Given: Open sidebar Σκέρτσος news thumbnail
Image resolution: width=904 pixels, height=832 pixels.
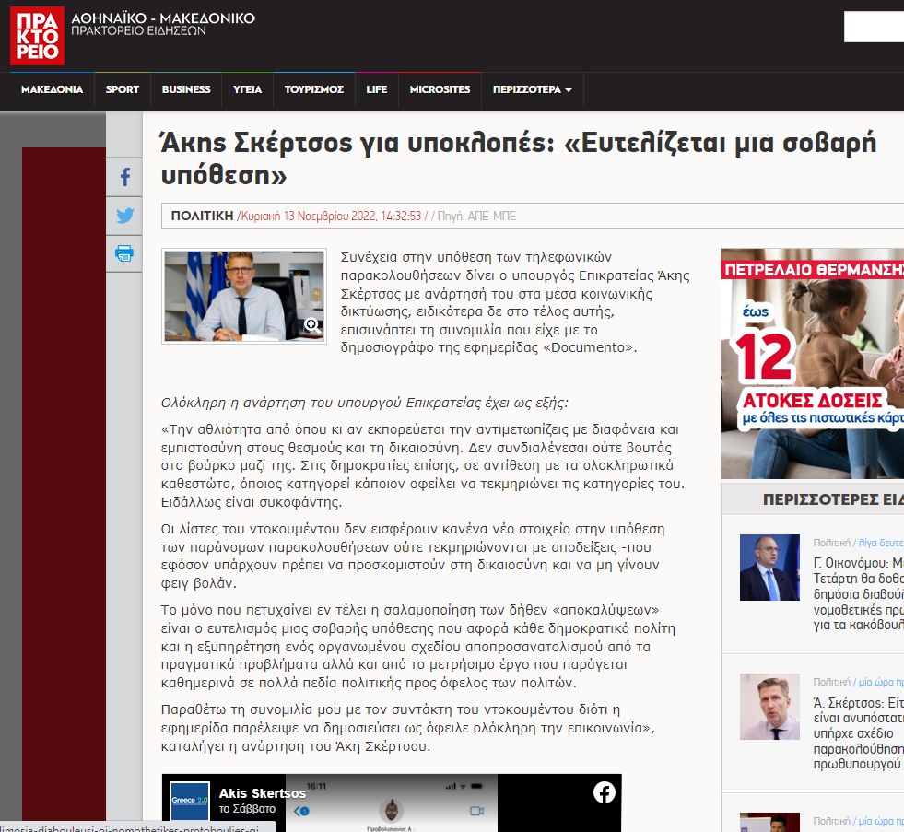Looking at the screenshot, I should pyautogui.click(x=769, y=707).
